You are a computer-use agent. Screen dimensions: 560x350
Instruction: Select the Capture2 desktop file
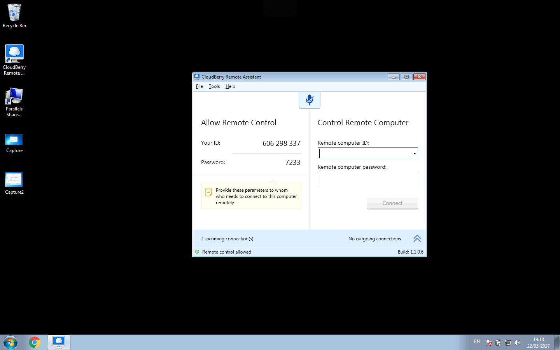[x=14, y=183]
